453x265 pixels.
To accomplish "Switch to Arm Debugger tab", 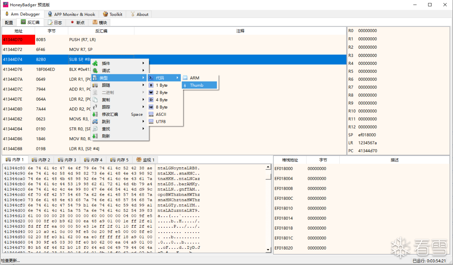I will [x=22, y=14].
